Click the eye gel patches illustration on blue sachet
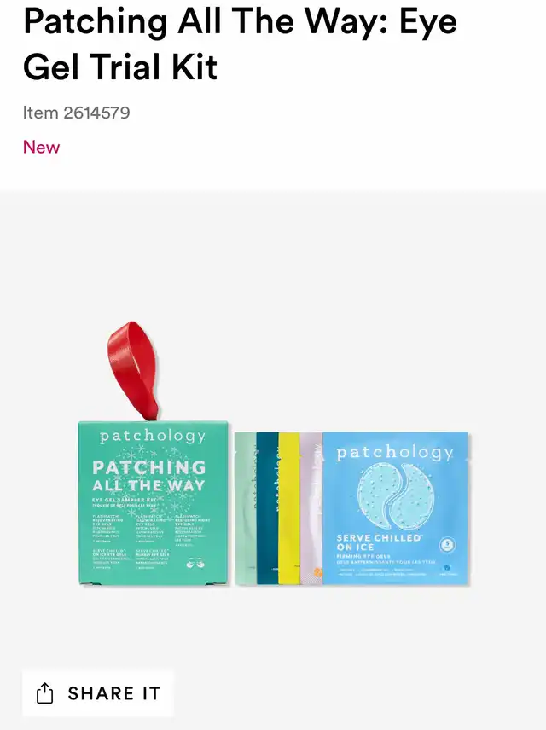 pyautogui.click(x=396, y=495)
